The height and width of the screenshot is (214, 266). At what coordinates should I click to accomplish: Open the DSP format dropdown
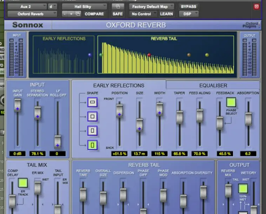click(189, 14)
